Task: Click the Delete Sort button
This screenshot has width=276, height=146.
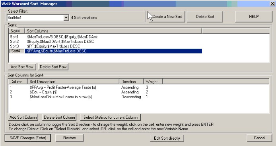Action: (205, 17)
